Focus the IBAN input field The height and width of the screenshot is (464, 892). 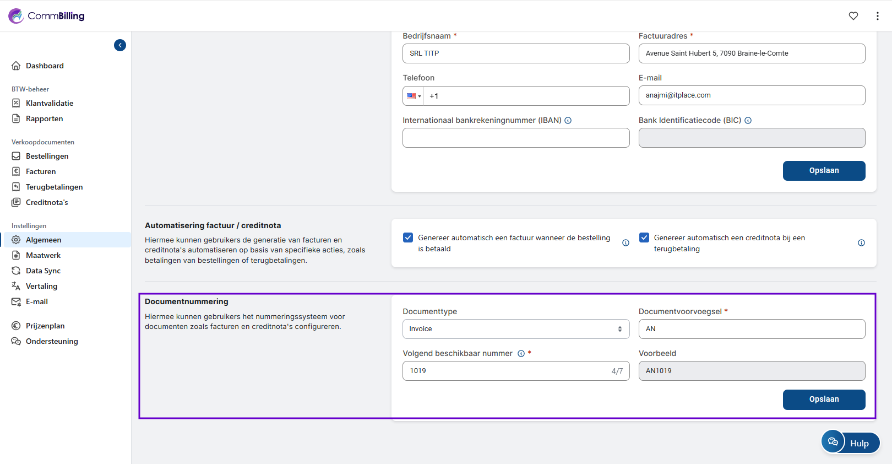tap(515, 138)
